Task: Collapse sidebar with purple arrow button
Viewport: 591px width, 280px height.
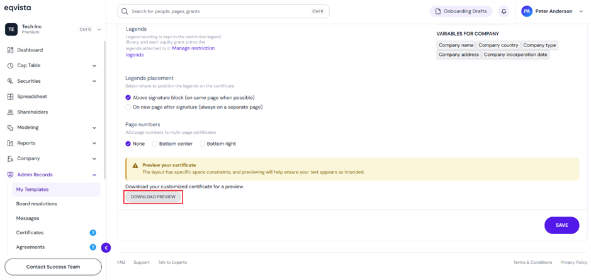Action: click(x=106, y=248)
